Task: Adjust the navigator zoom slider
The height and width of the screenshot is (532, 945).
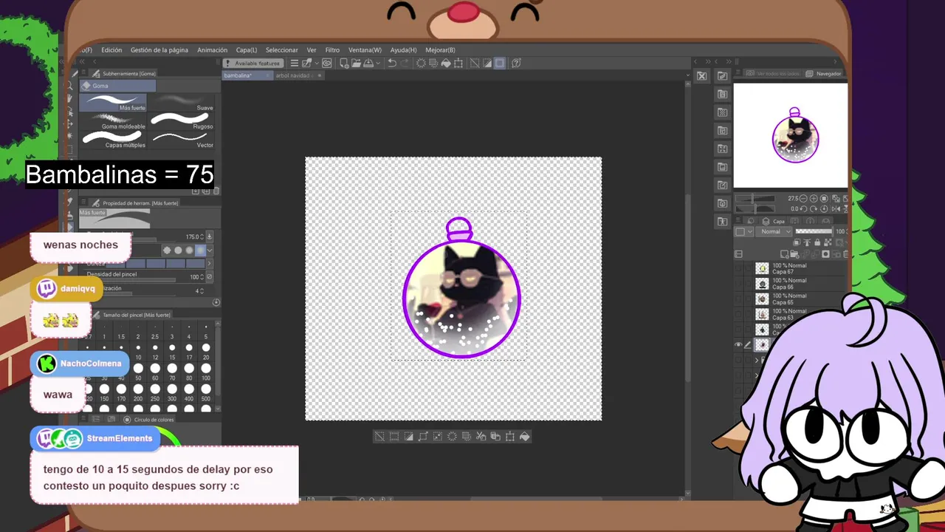Action: [x=755, y=199]
